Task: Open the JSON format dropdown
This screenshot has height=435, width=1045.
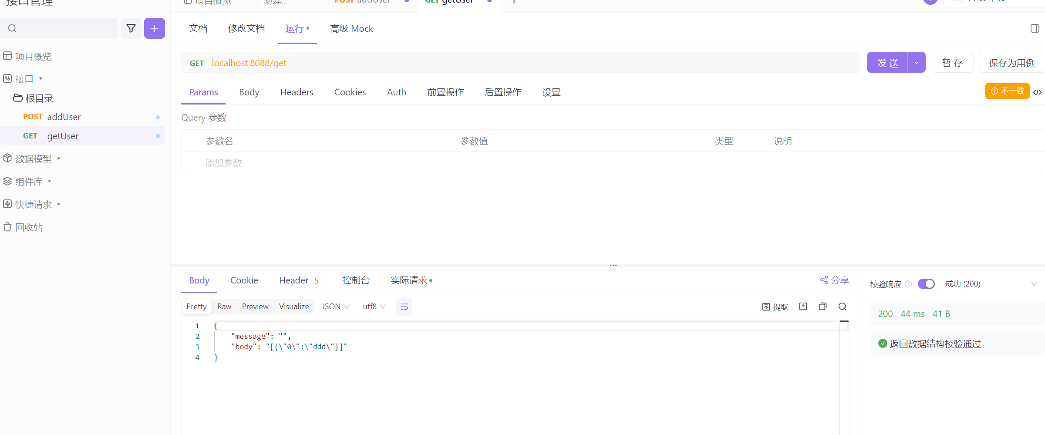Action: 335,307
